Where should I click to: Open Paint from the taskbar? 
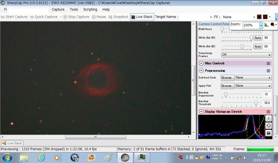pyautogui.click(x=108, y=157)
